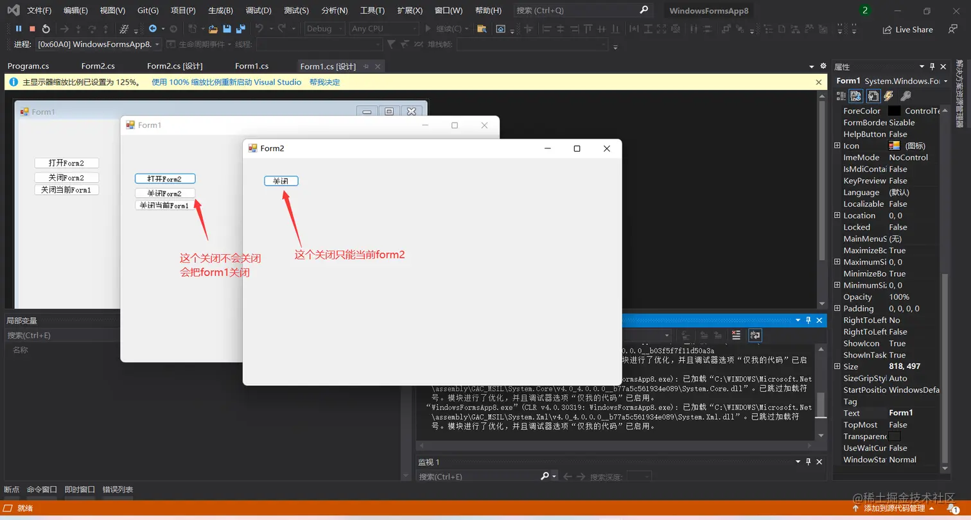971x520 pixels.
Task: Click the Visual Studio logo icon
Action: pos(13,10)
